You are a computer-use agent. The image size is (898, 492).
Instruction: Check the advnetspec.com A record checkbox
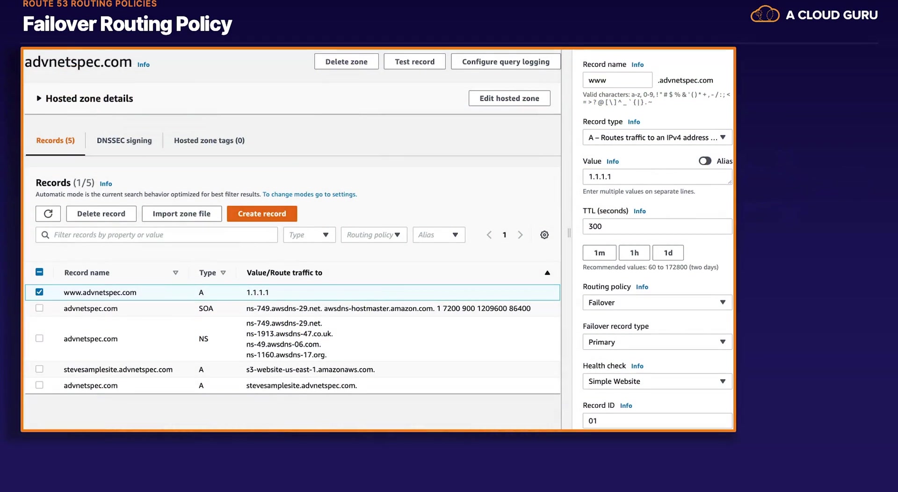pos(39,385)
